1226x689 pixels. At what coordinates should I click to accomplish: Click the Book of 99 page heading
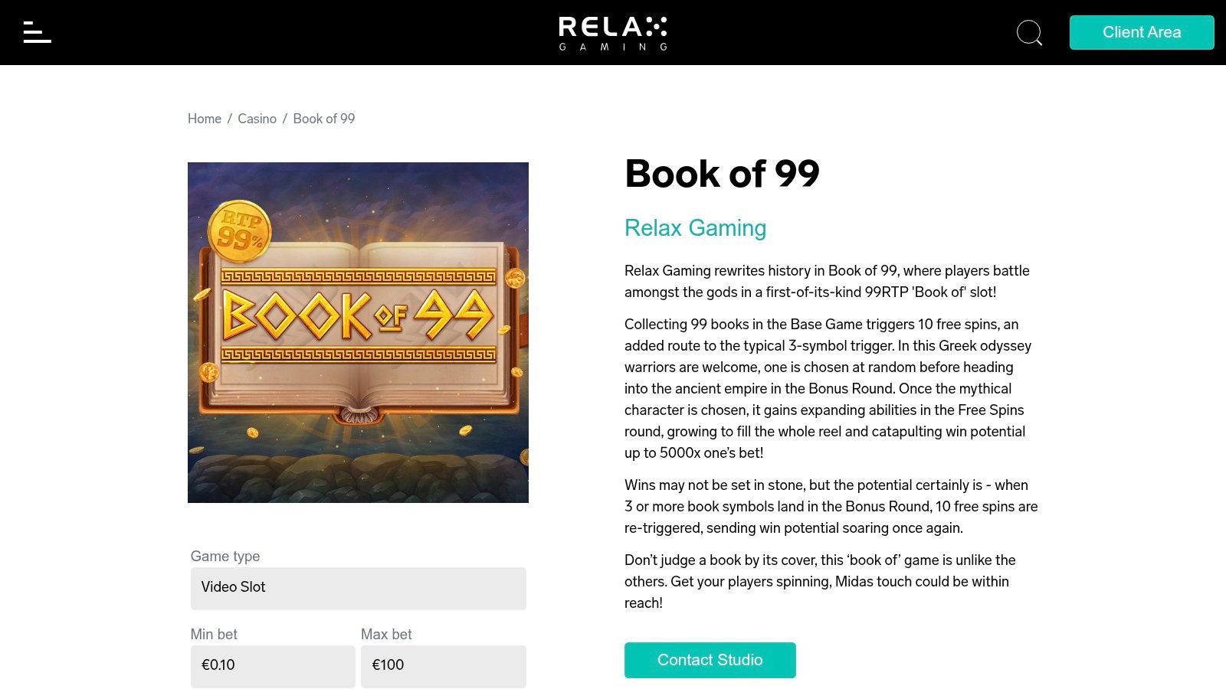click(x=722, y=174)
